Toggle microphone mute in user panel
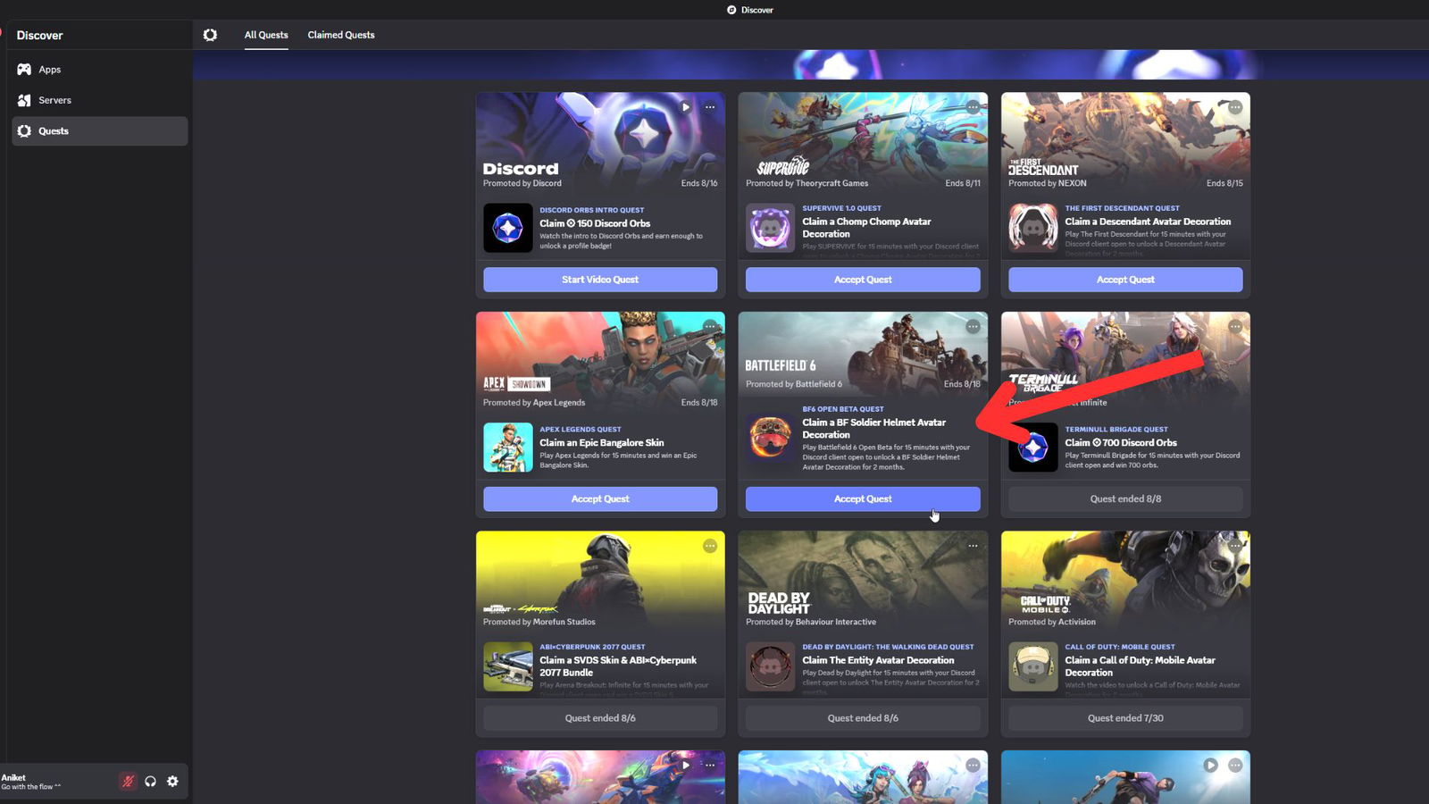 point(128,781)
